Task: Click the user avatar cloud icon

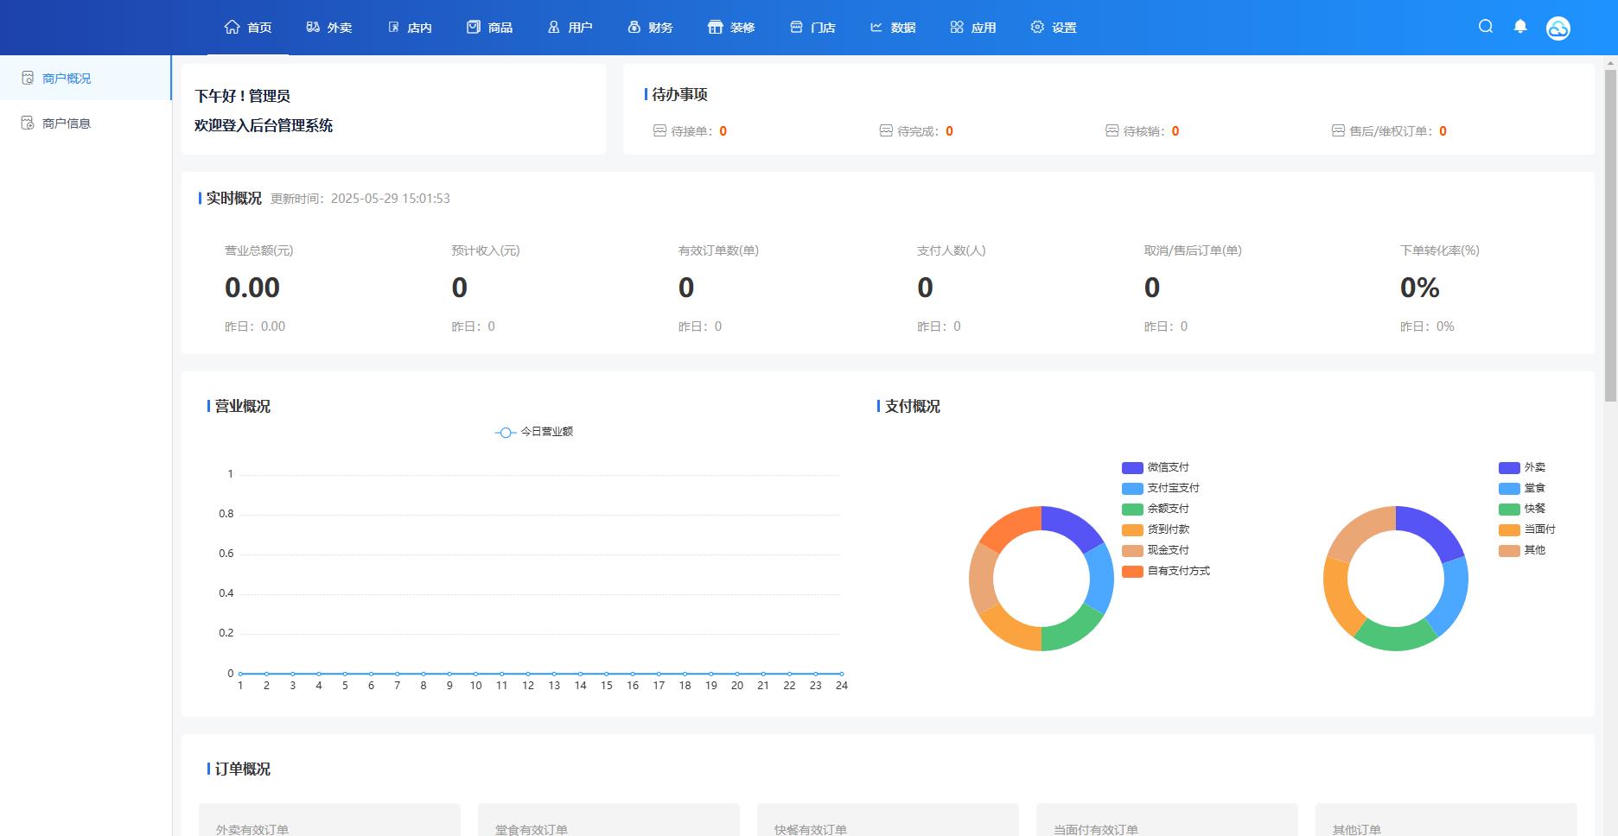Action: tap(1557, 28)
